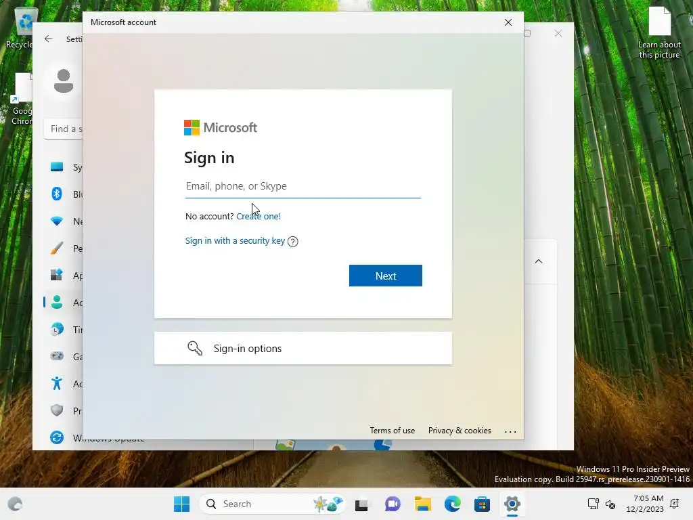Select Apps icon in Settings sidebar
The image size is (693, 520).
[x=57, y=275]
